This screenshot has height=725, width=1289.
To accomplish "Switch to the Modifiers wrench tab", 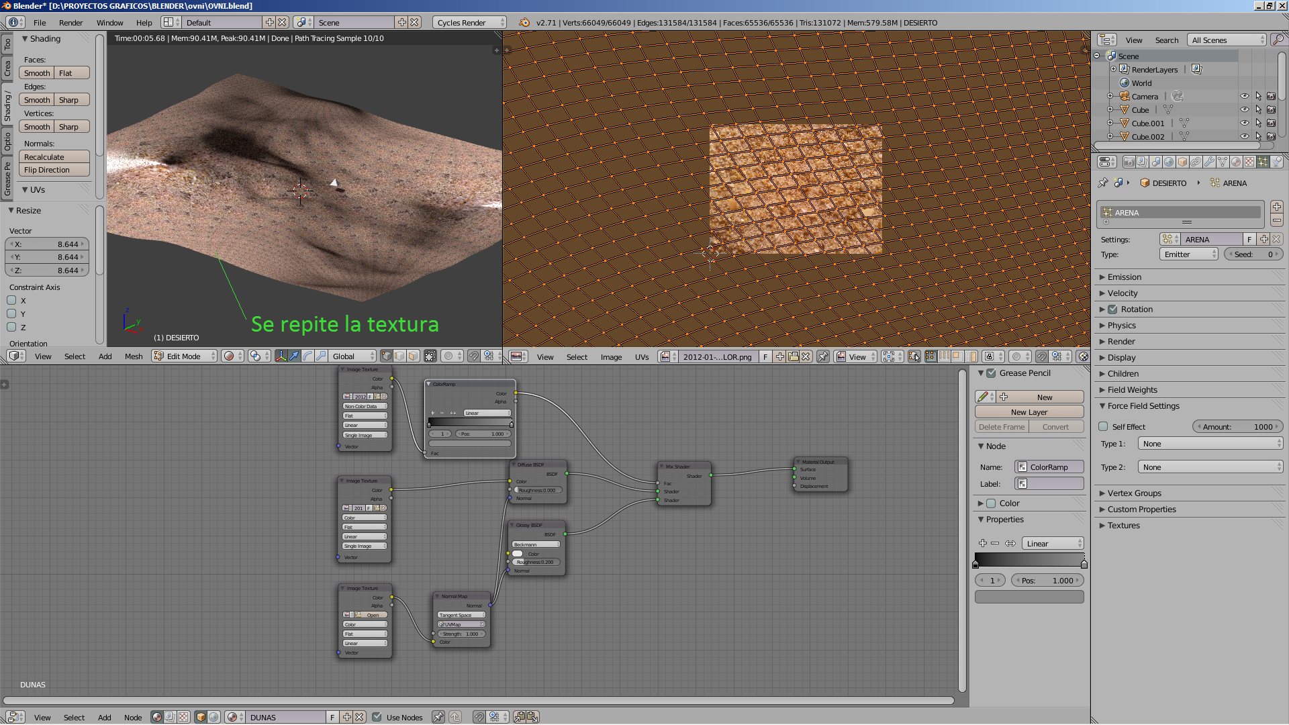I will point(1209,162).
